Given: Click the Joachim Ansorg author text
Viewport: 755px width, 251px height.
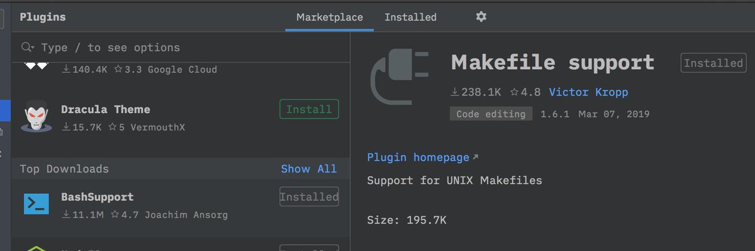Looking at the screenshot, I should [186, 215].
